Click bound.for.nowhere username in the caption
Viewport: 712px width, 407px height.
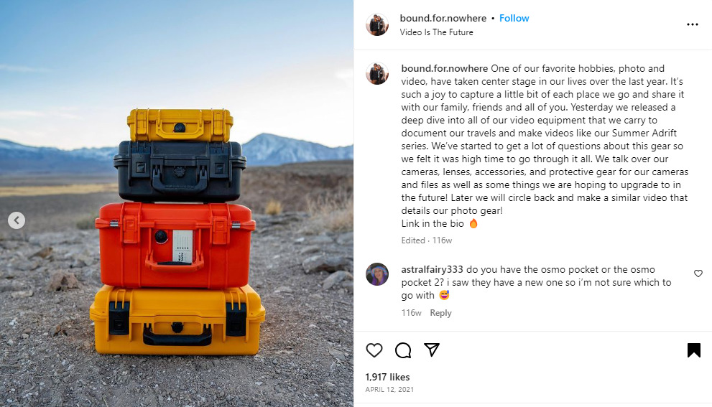[445, 68]
